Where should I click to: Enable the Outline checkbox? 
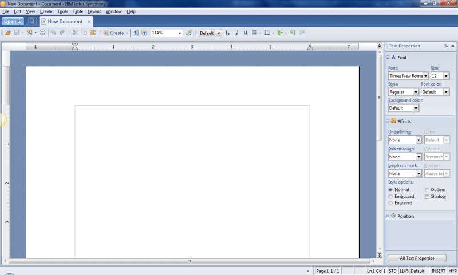pos(427,189)
